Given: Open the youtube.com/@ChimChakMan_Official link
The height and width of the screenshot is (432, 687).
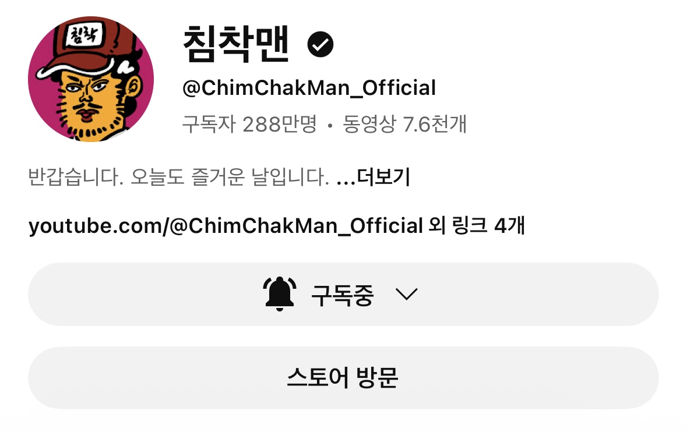Looking at the screenshot, I should click(226, 226).
